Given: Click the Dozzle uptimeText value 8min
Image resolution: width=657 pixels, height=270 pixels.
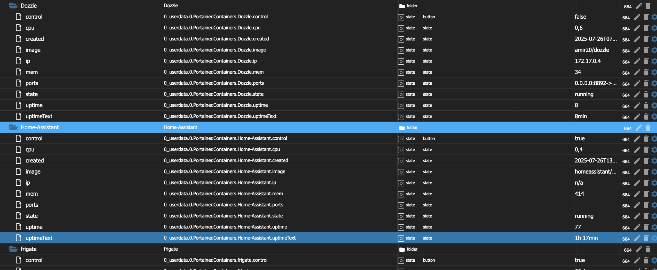Looking at the screenshot, I should point(581,117).
